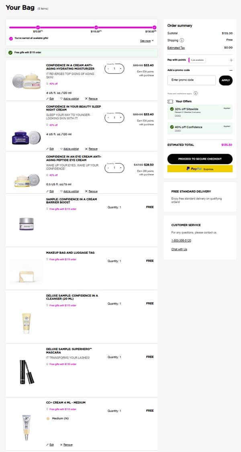This screenshot has height=452, width=241.
Task: Increase quantity of Hydrating Moisturizer
Action: [x=120, y=69]
